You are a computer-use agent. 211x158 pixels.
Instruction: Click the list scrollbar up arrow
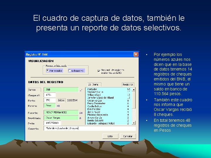click(x=134, y=90)
